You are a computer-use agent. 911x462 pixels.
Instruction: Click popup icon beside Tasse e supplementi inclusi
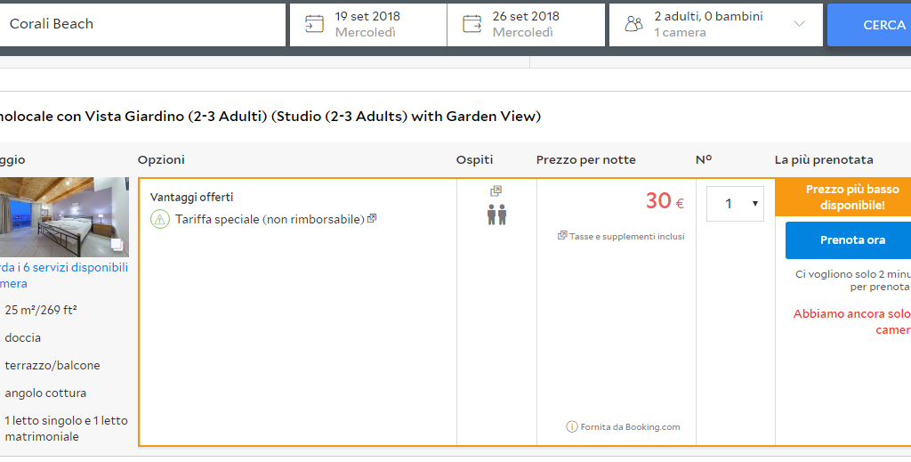point(562,236)
